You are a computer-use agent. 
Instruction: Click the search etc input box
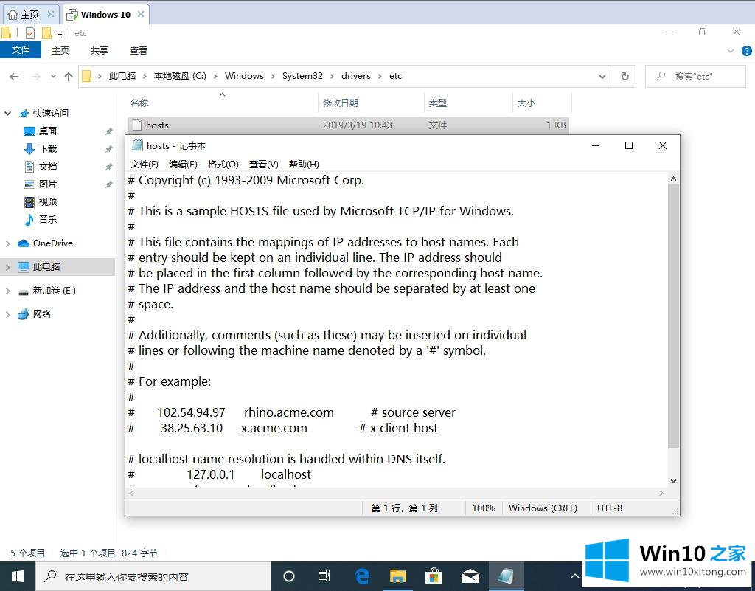point(700,76)
